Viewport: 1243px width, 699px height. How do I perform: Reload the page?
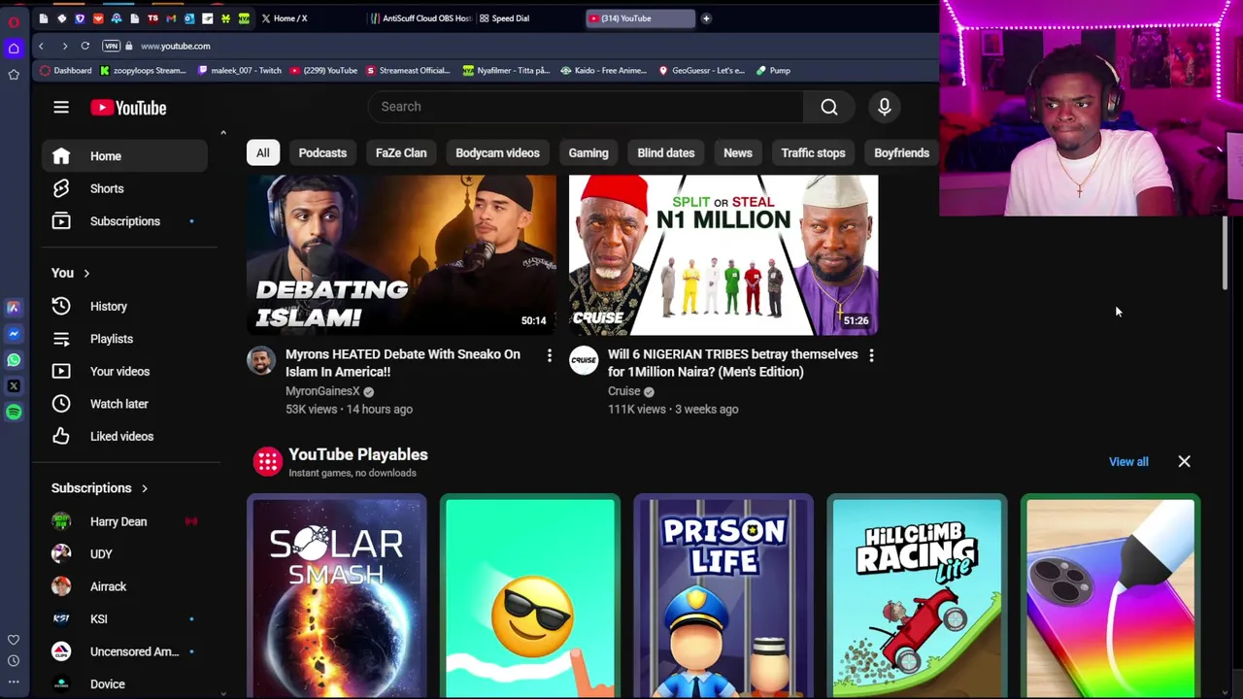pos(85,46)
